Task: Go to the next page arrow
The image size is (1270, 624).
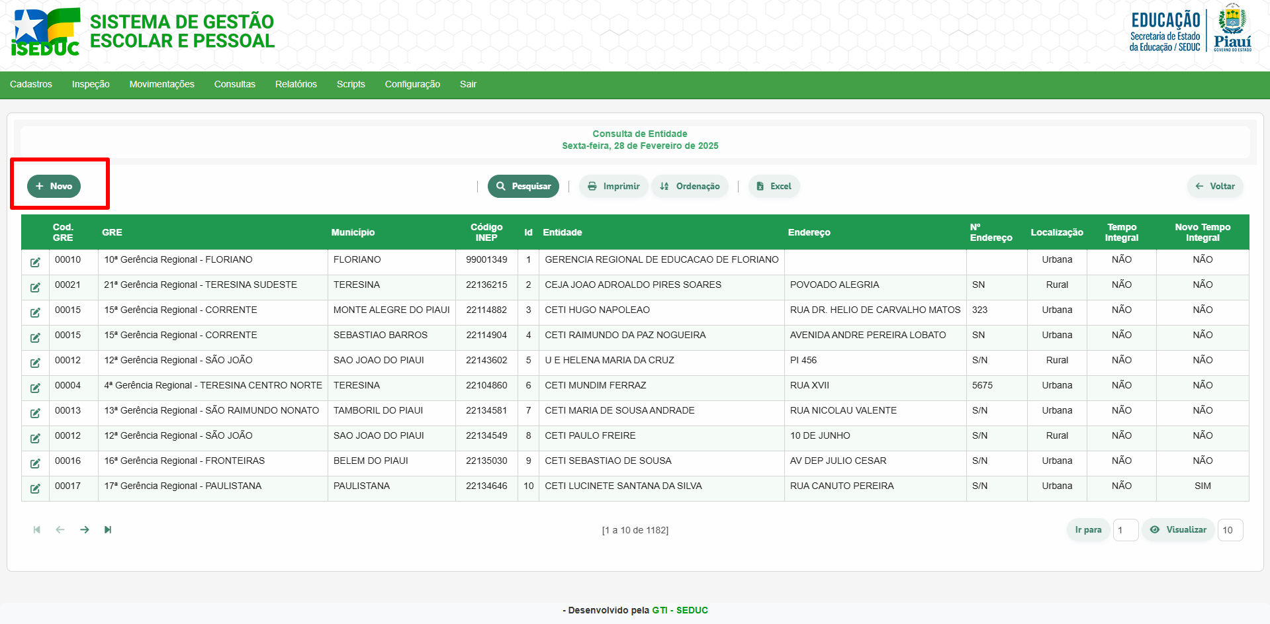Action: click(x=85, y=529)
